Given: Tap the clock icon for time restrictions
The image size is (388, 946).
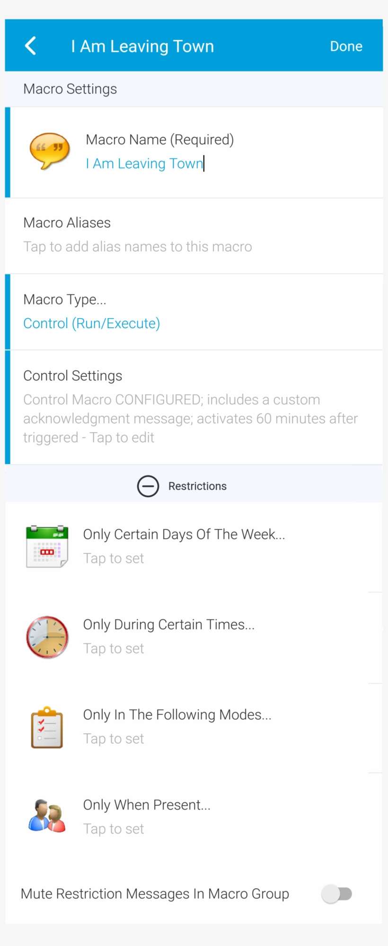Looking at the screenshot, I should 47,637.
